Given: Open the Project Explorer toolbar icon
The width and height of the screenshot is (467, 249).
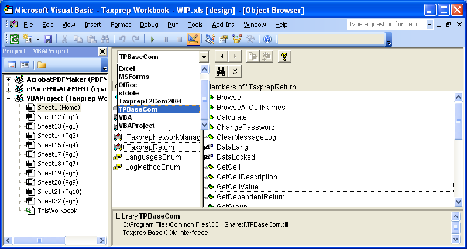Looking at the screenshot, I should (x=210, y=39).
